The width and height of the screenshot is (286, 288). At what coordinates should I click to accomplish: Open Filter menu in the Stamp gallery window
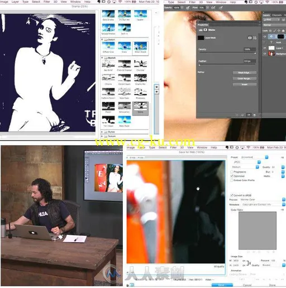tap(47, 2)
